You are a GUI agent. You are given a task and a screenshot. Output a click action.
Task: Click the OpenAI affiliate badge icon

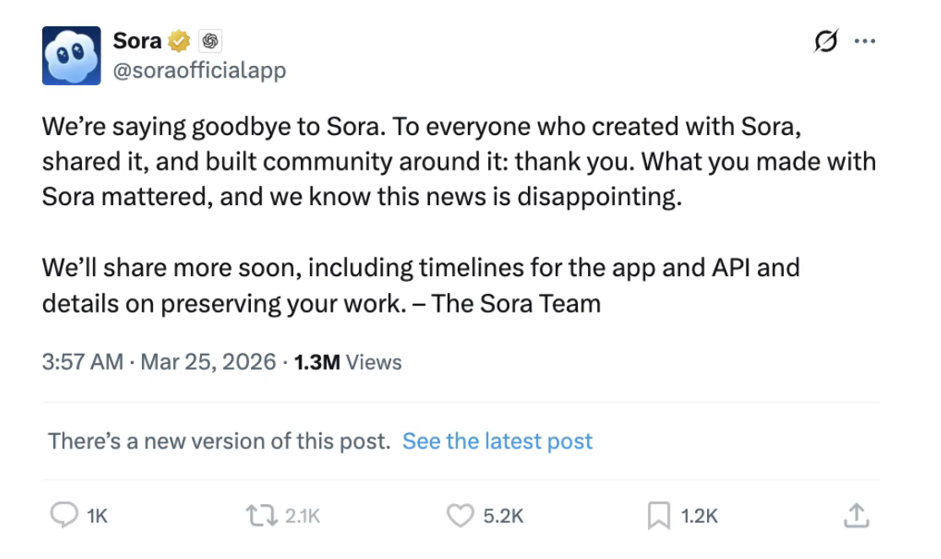pyautogui.click(x=210, y=41)
